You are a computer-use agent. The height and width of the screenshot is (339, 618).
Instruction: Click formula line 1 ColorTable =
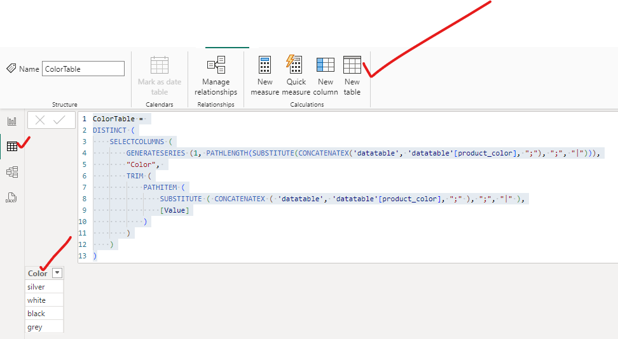[x=118, y=119]
